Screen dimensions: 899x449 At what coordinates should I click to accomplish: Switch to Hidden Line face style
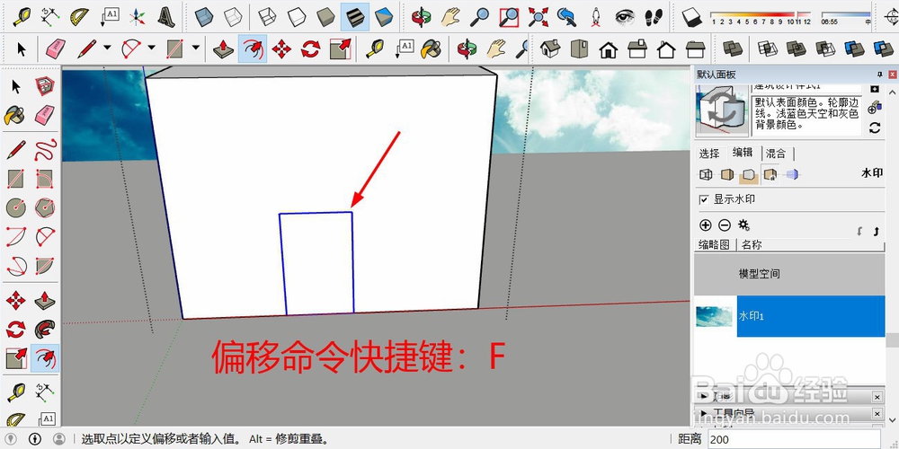(297, 16)
